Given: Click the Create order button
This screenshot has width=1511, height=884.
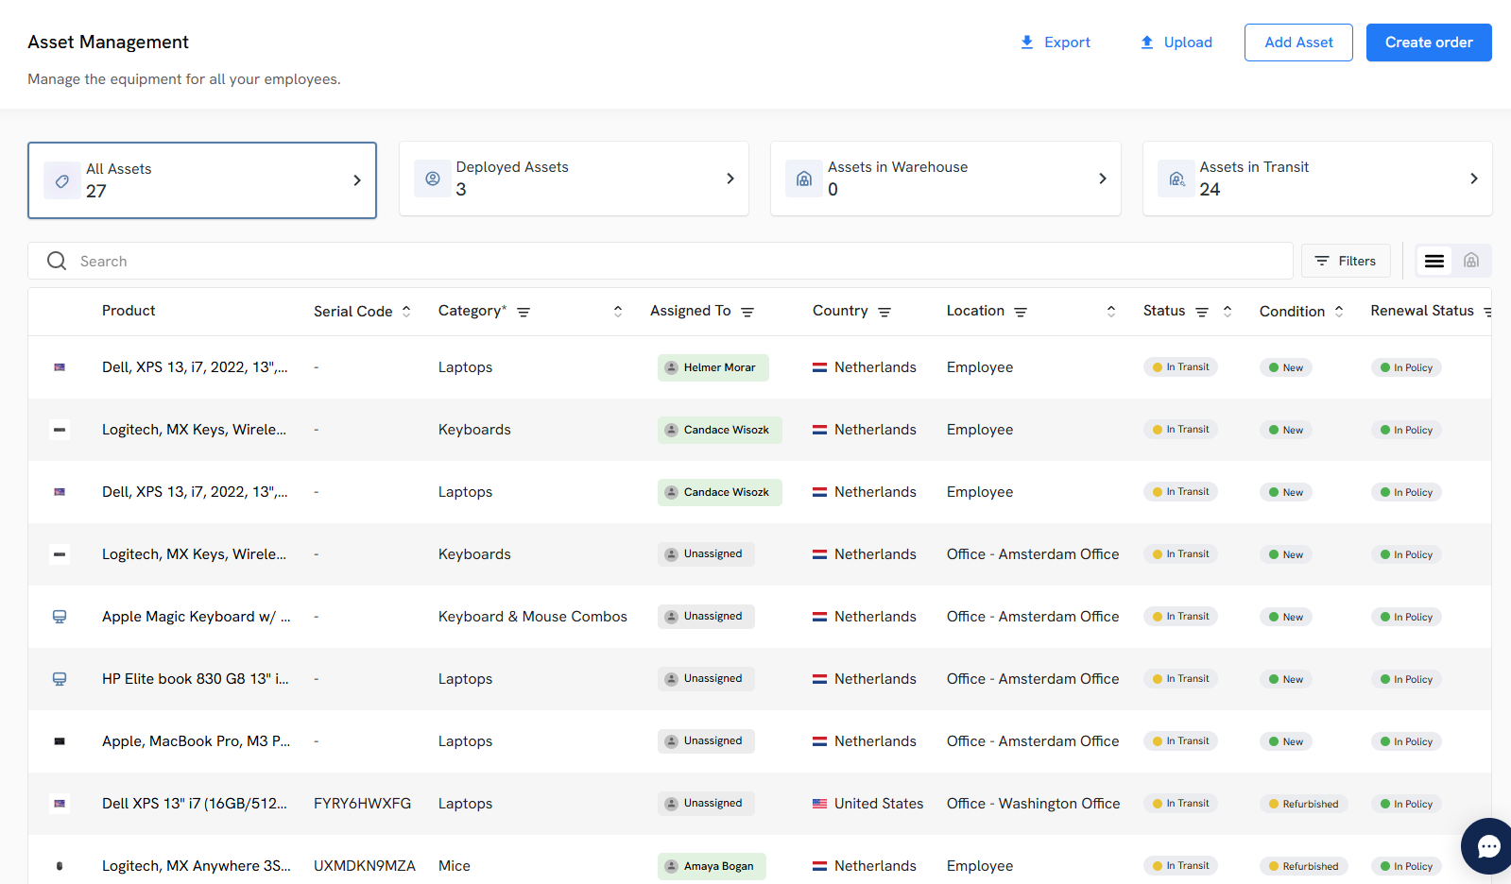Looking at the screenshot, I should [x=1428, y=42].
